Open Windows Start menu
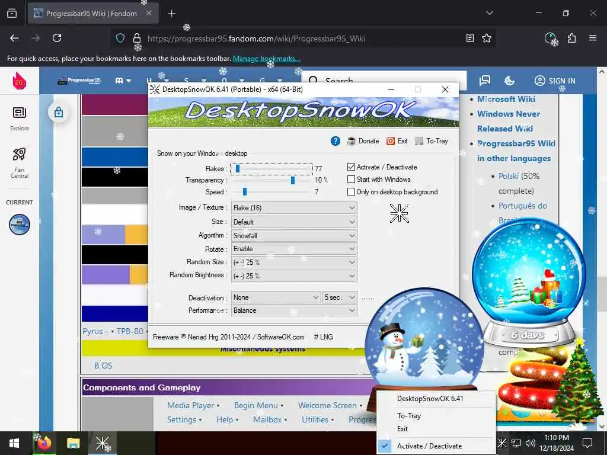Screen dimensions: 607x455 pyautogui.click(x=14, y=443)
